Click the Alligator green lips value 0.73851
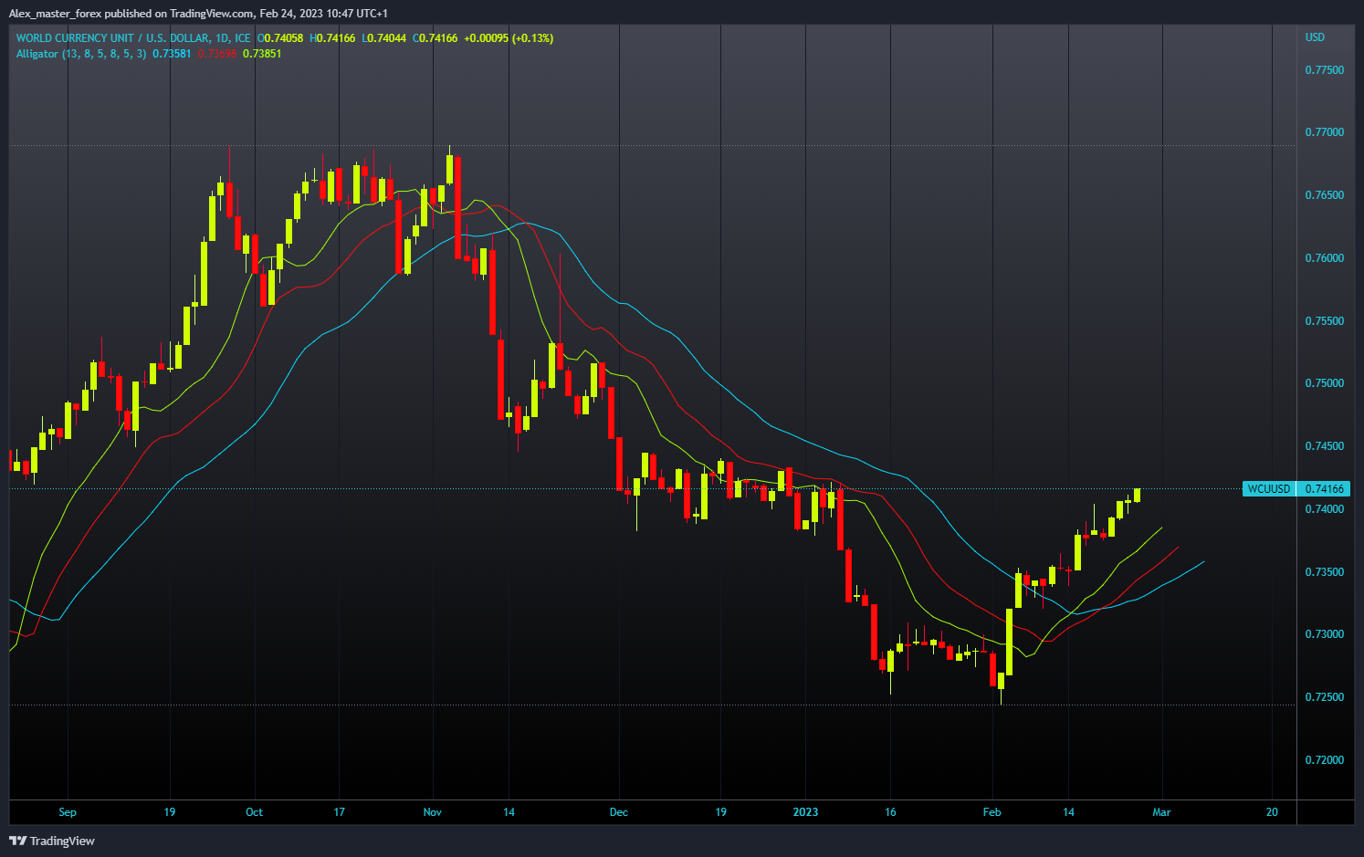Image resolution: width=1364 pixels, height=857 pixels. coord(262,54)
